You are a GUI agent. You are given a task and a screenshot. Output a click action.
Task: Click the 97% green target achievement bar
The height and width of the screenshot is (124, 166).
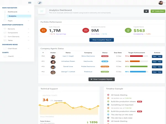pos(139,66)
